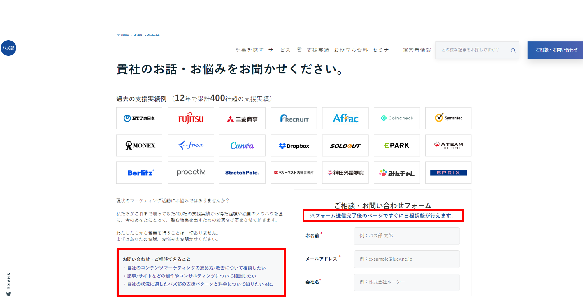Screen dimensions: 583x297
Task: Click the みんチャレ logo card
Action: (x=397, y=173)
